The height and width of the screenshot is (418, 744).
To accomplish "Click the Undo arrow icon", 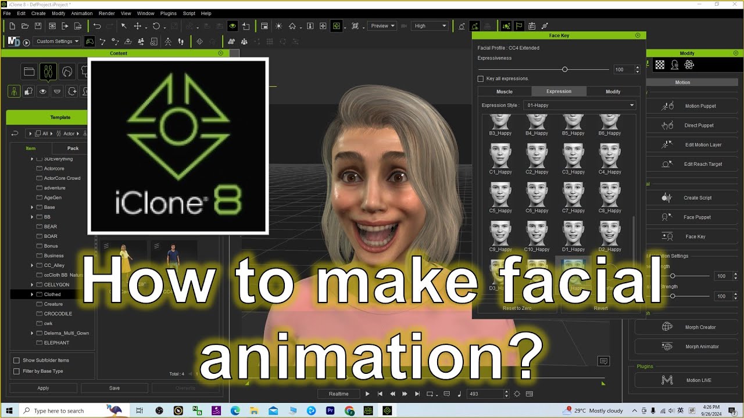I will point(97,26).
